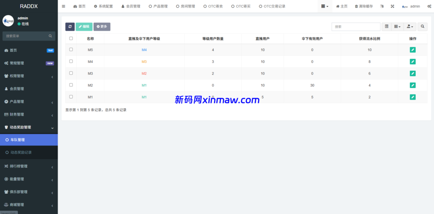Open the 首页 tab in top bar

(x=79, y=6)
